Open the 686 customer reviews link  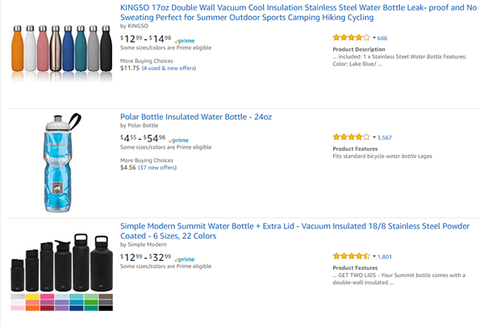382,38
